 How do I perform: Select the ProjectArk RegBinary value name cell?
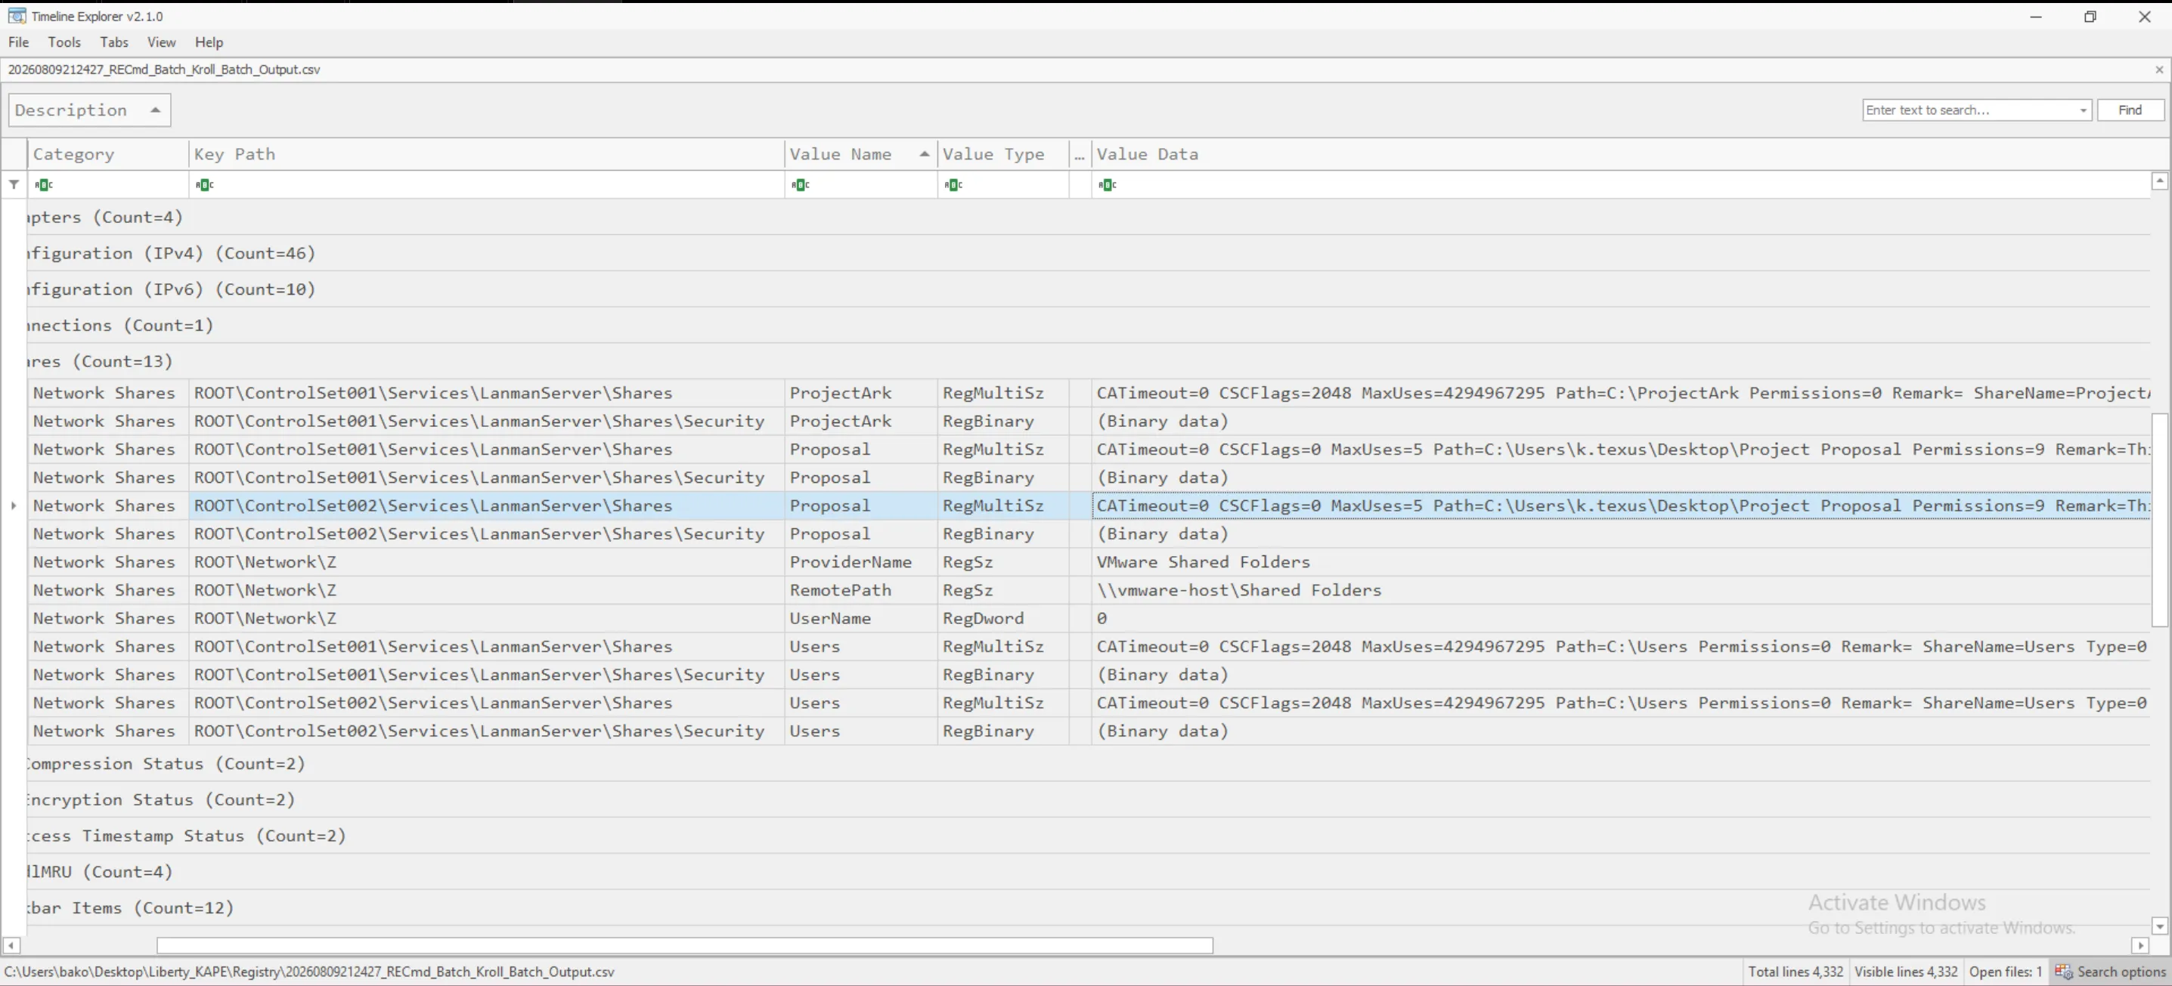861,421
